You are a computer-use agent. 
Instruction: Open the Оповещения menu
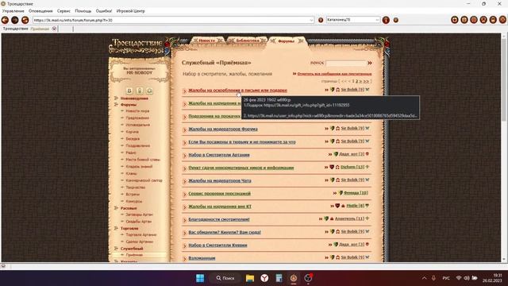(x=40, y=11)
